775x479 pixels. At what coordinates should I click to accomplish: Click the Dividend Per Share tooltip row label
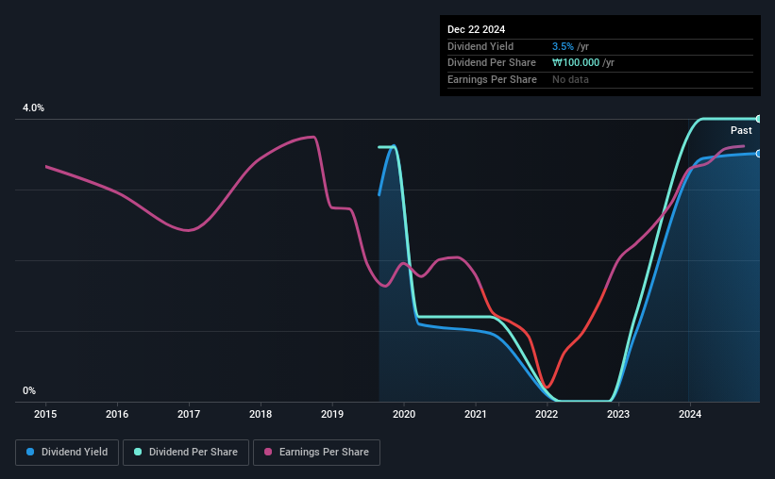tap(492, 63)
